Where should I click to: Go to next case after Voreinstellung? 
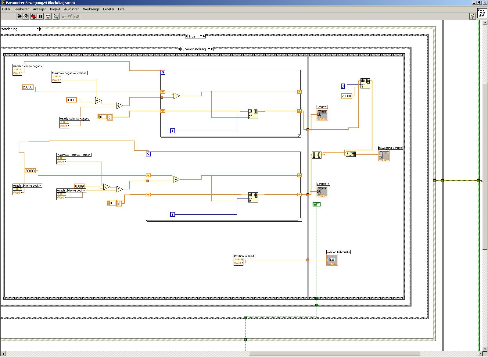click(x=212, y=49)
